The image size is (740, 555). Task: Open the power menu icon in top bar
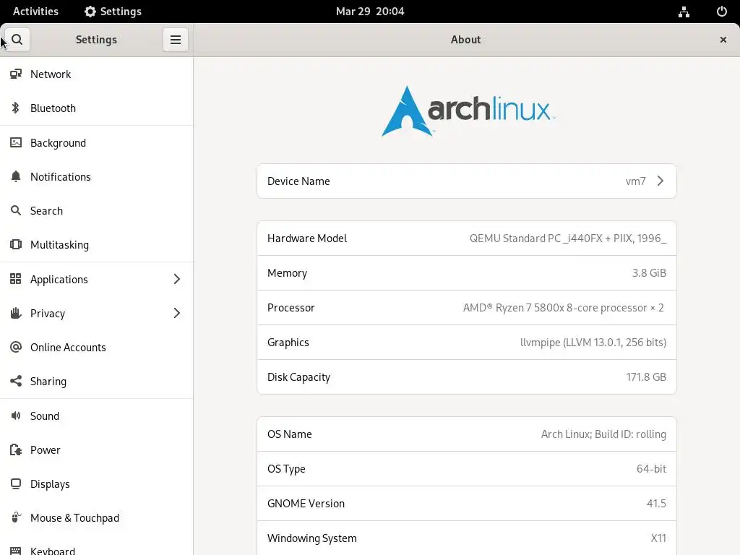coord(722,12)
